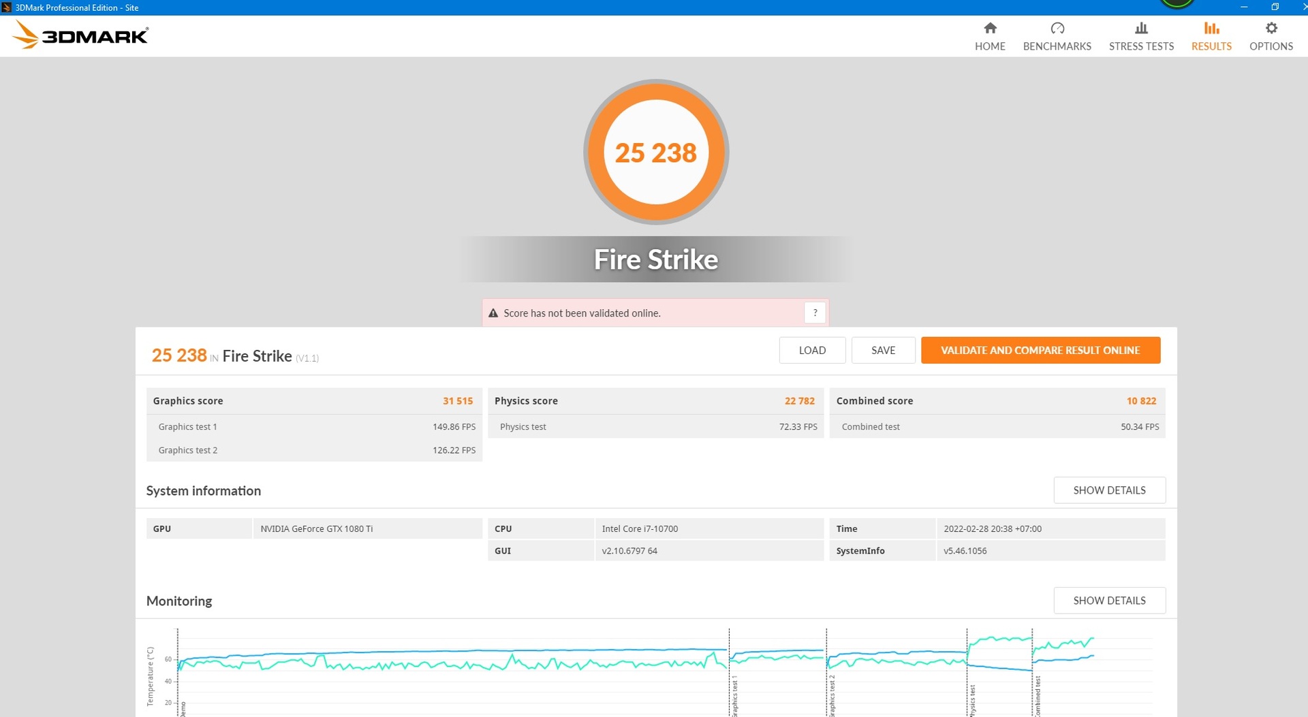The width and height of the screenshot is (1308, 717).
Task: Click the Fire Strike title banner
Action: pos(656,259)
